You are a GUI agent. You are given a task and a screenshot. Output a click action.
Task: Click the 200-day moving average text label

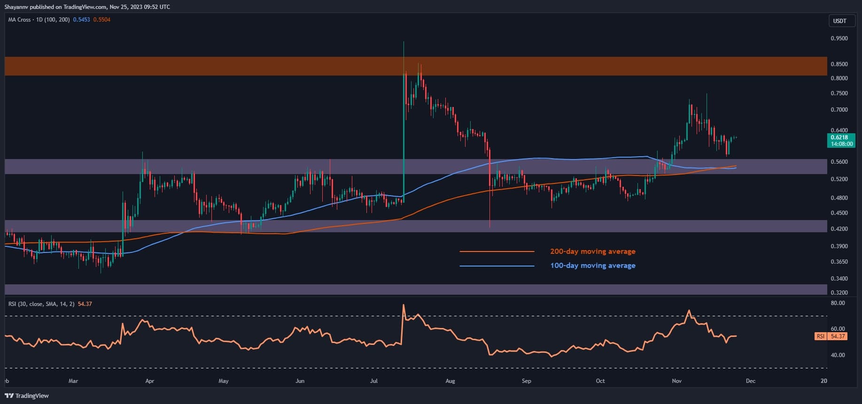point(592,252)
